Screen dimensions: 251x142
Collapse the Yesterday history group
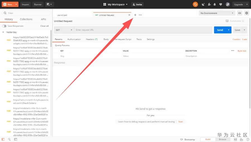click(3, 32)
